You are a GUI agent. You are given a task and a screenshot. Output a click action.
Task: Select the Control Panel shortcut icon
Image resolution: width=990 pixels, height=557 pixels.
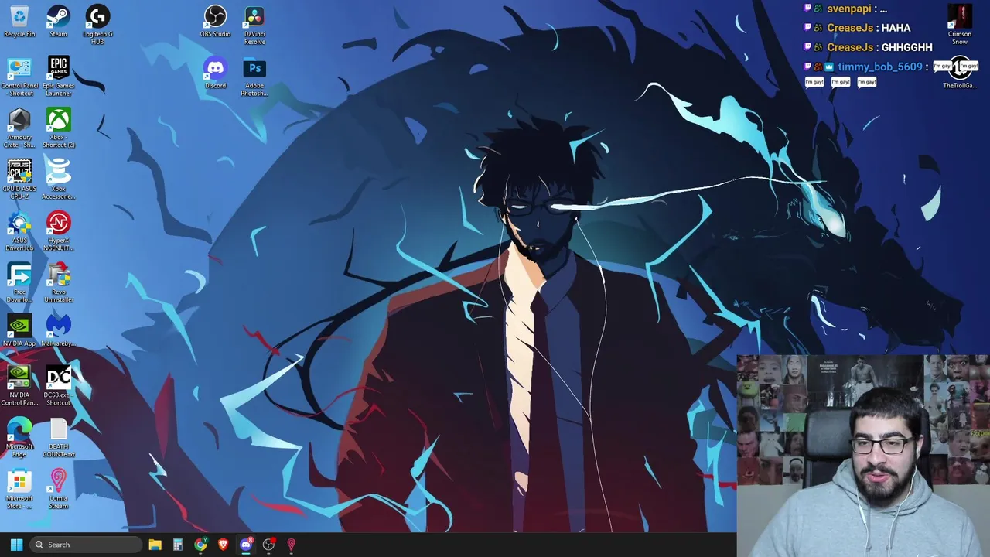pyautogui.click(x=19, y=77)
